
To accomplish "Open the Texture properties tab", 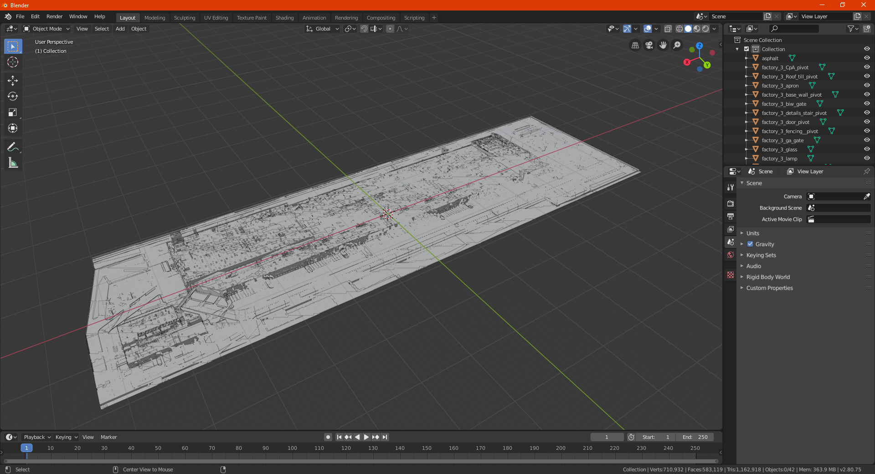I will tap(731, 275).
